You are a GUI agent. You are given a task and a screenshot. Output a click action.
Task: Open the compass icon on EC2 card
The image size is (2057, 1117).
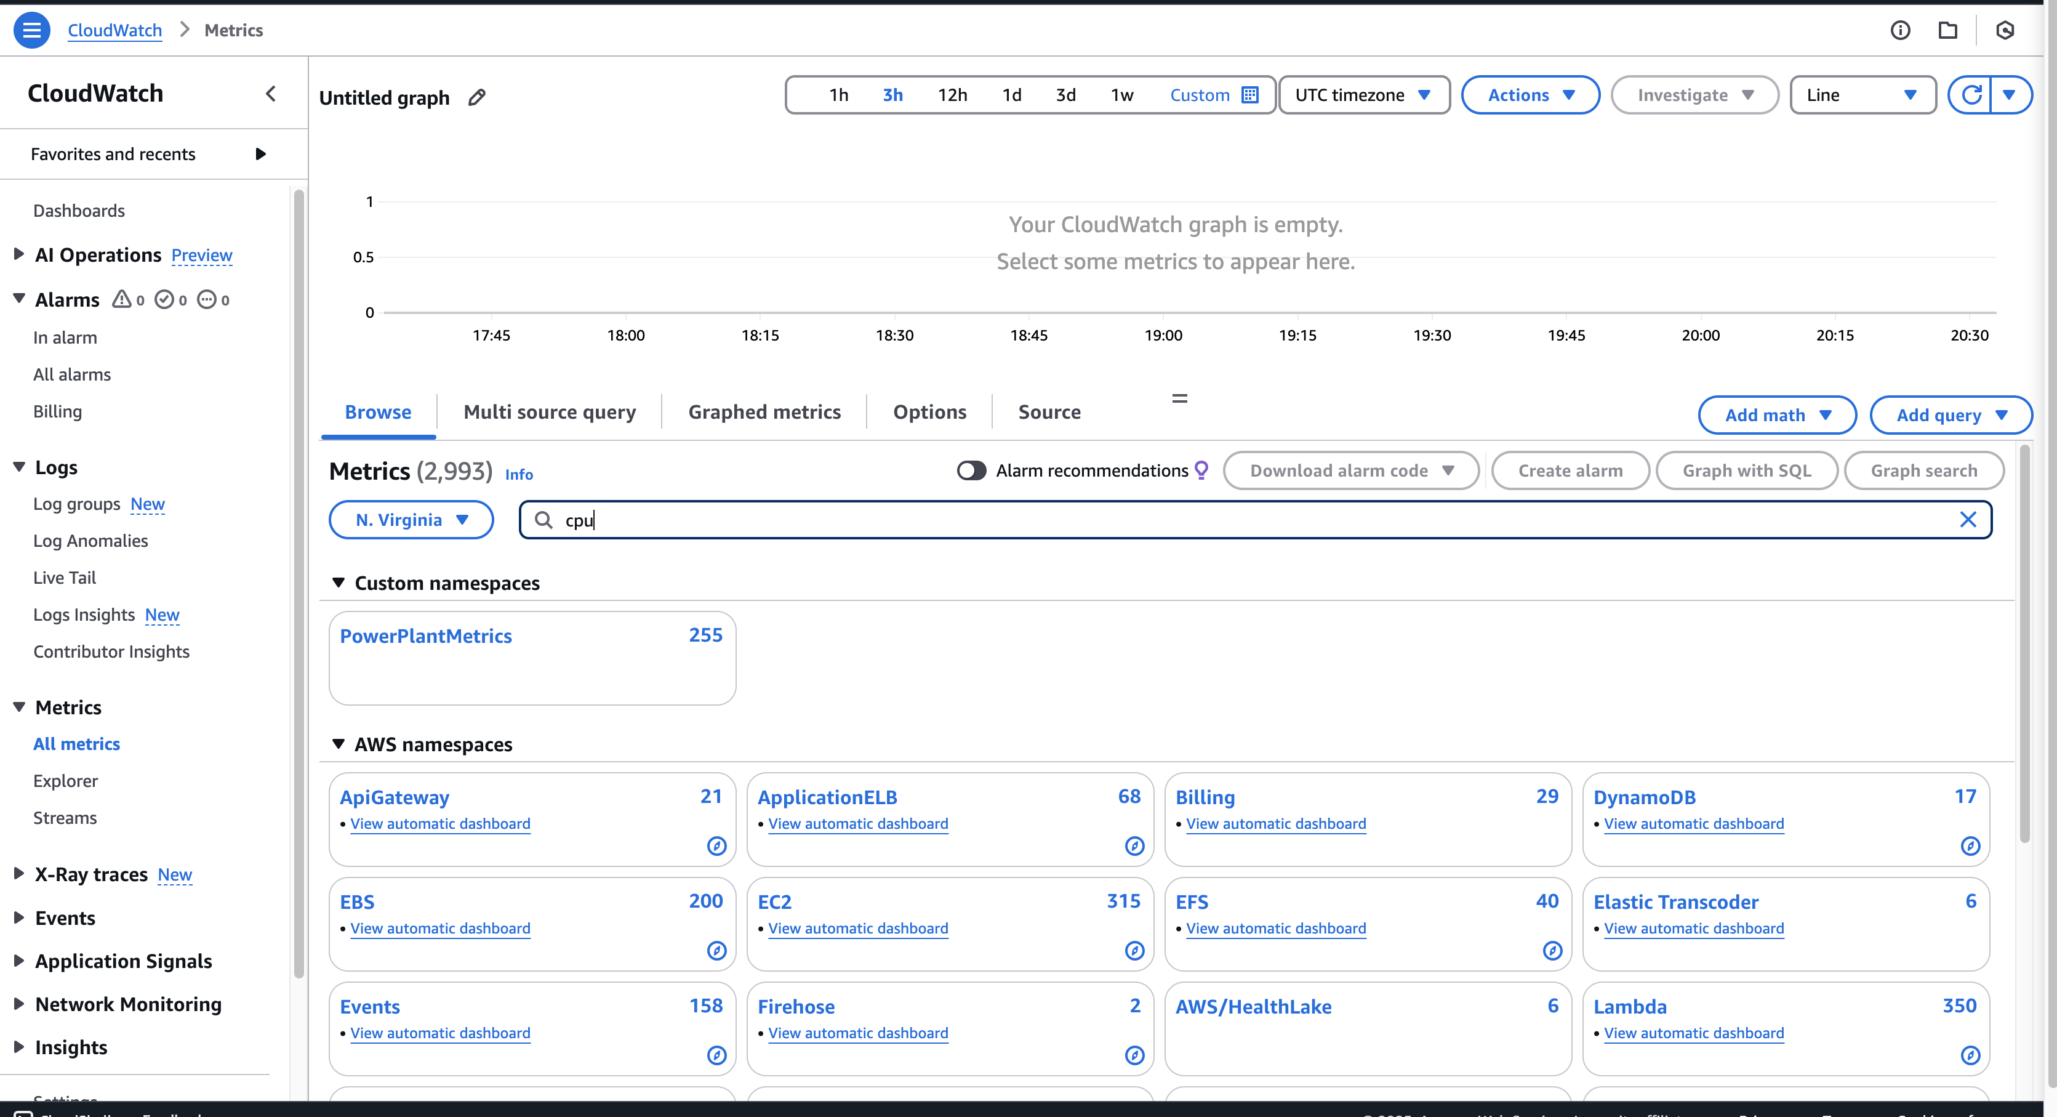point(1135,950)
